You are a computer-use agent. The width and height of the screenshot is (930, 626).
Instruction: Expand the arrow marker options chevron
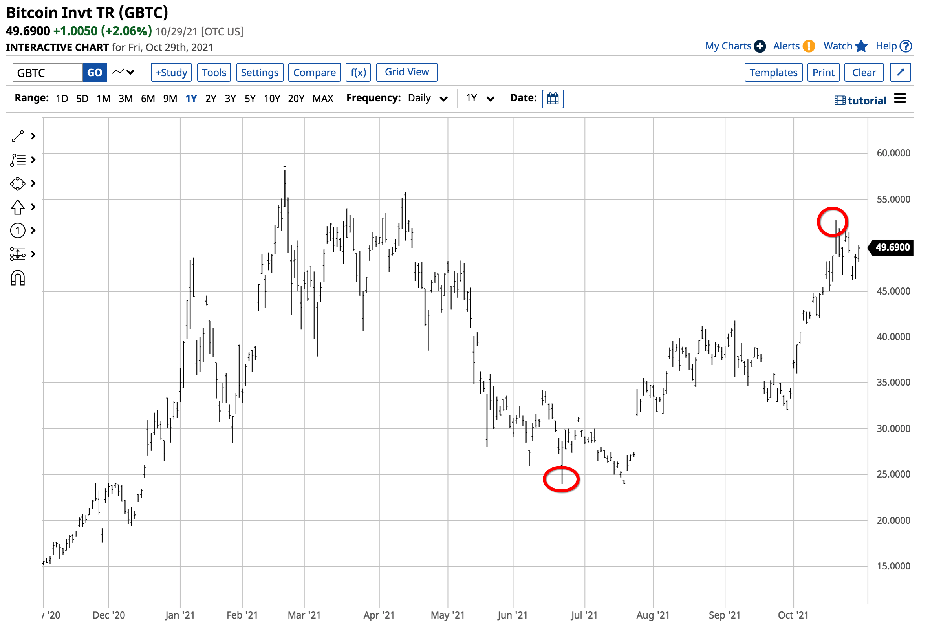pos(33,207)
